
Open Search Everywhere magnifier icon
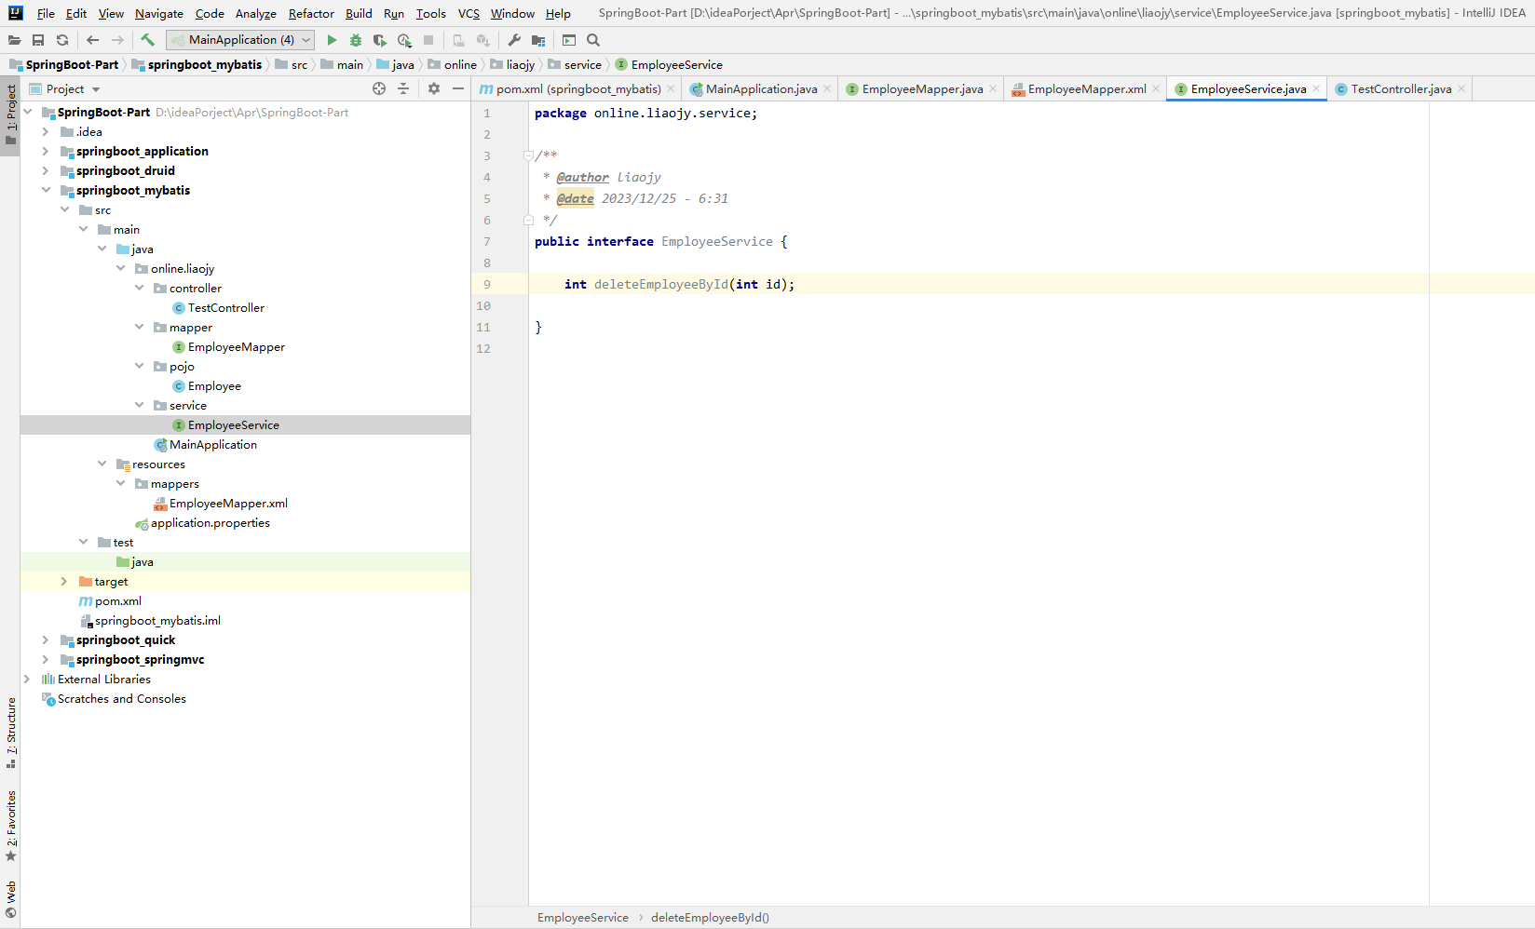pos(593,40)
